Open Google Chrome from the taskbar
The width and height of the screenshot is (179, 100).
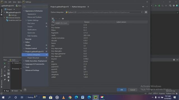click(x=70, y=97)
